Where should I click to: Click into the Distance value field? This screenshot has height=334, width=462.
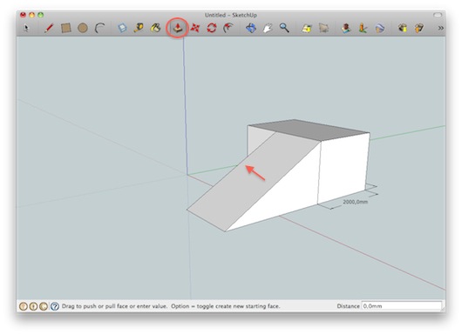pos(402,306)
